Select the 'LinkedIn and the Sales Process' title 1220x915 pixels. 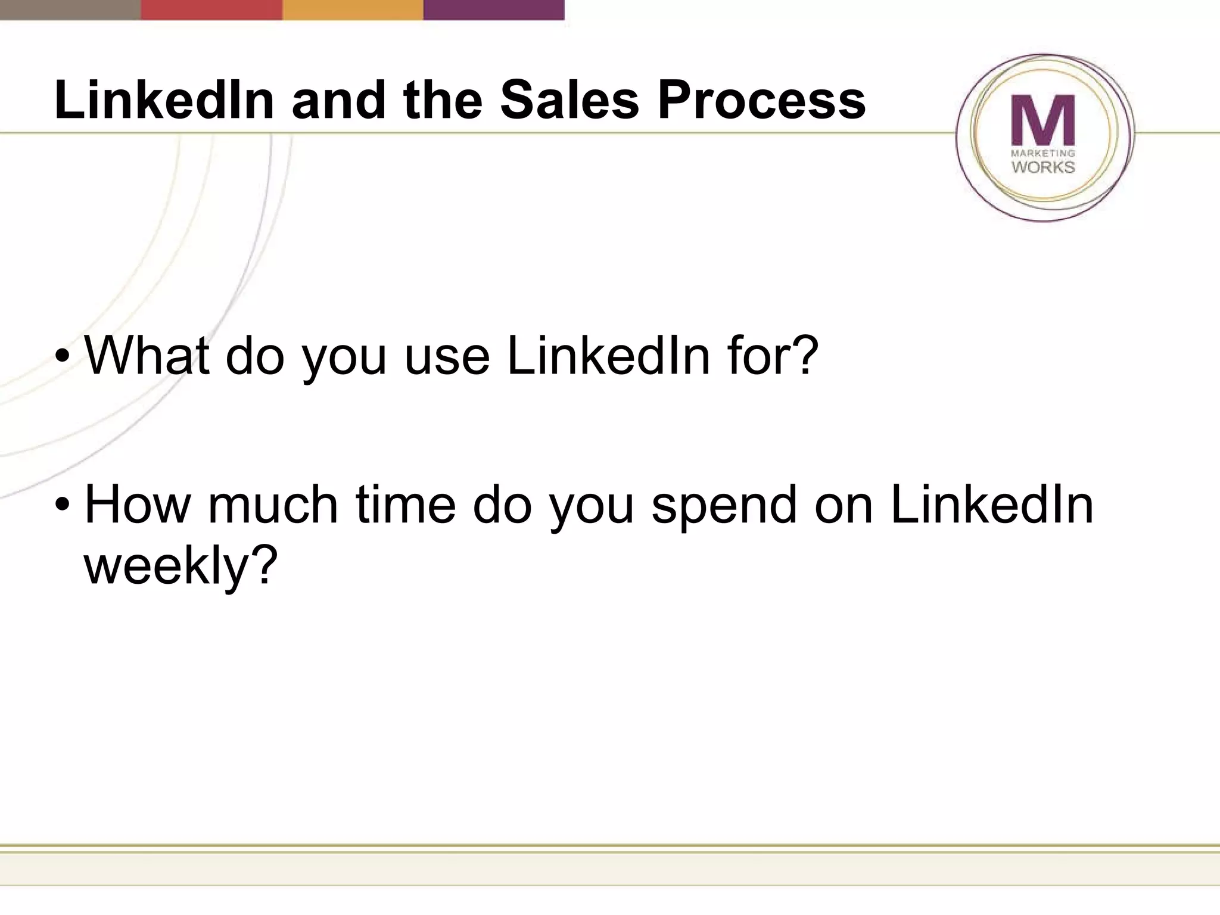click(x=459, y=99)
